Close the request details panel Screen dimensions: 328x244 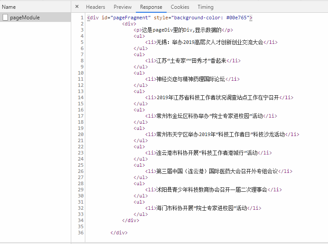(77, 7)
